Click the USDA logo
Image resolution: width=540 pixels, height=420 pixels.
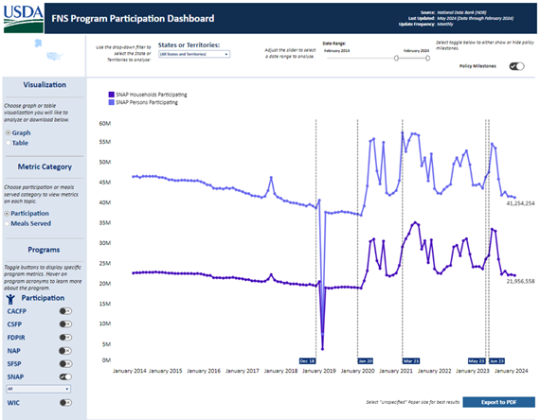click(24, 19)
